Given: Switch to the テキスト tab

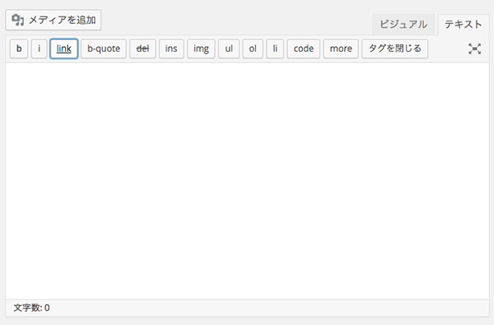Looking at the screenshot, I should (x=463, y=24).
